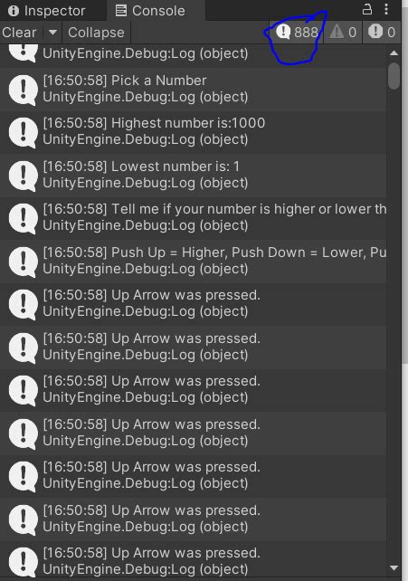Click the log icon beside "Pick a Number"

click(x=23, y=90)
